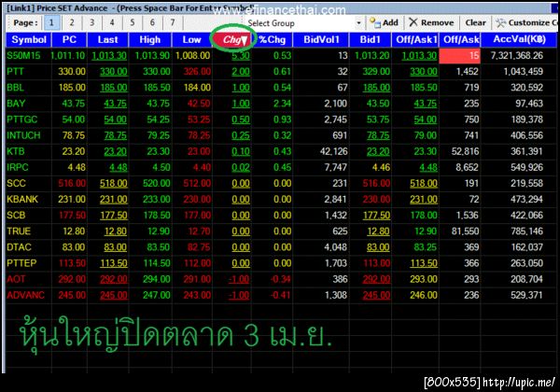
Task: Select the DTAC symbol
Action: coord(19,247)
